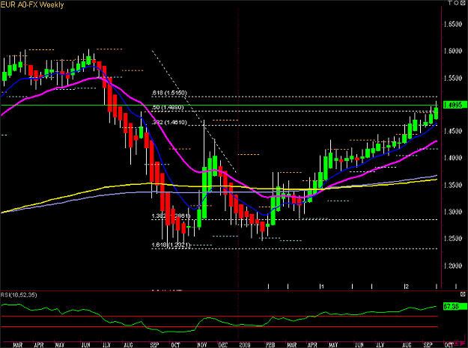Select the green RSI indicator curve
This screenshot has height=348, width=468.
tap(219, 322)
